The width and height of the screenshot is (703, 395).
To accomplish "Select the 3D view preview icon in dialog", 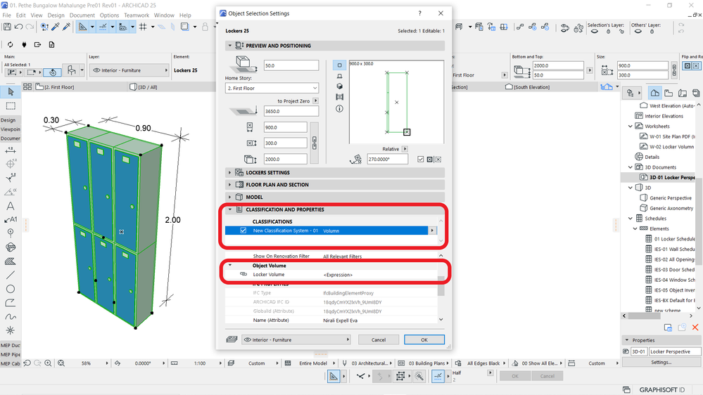I will point(339,86).
